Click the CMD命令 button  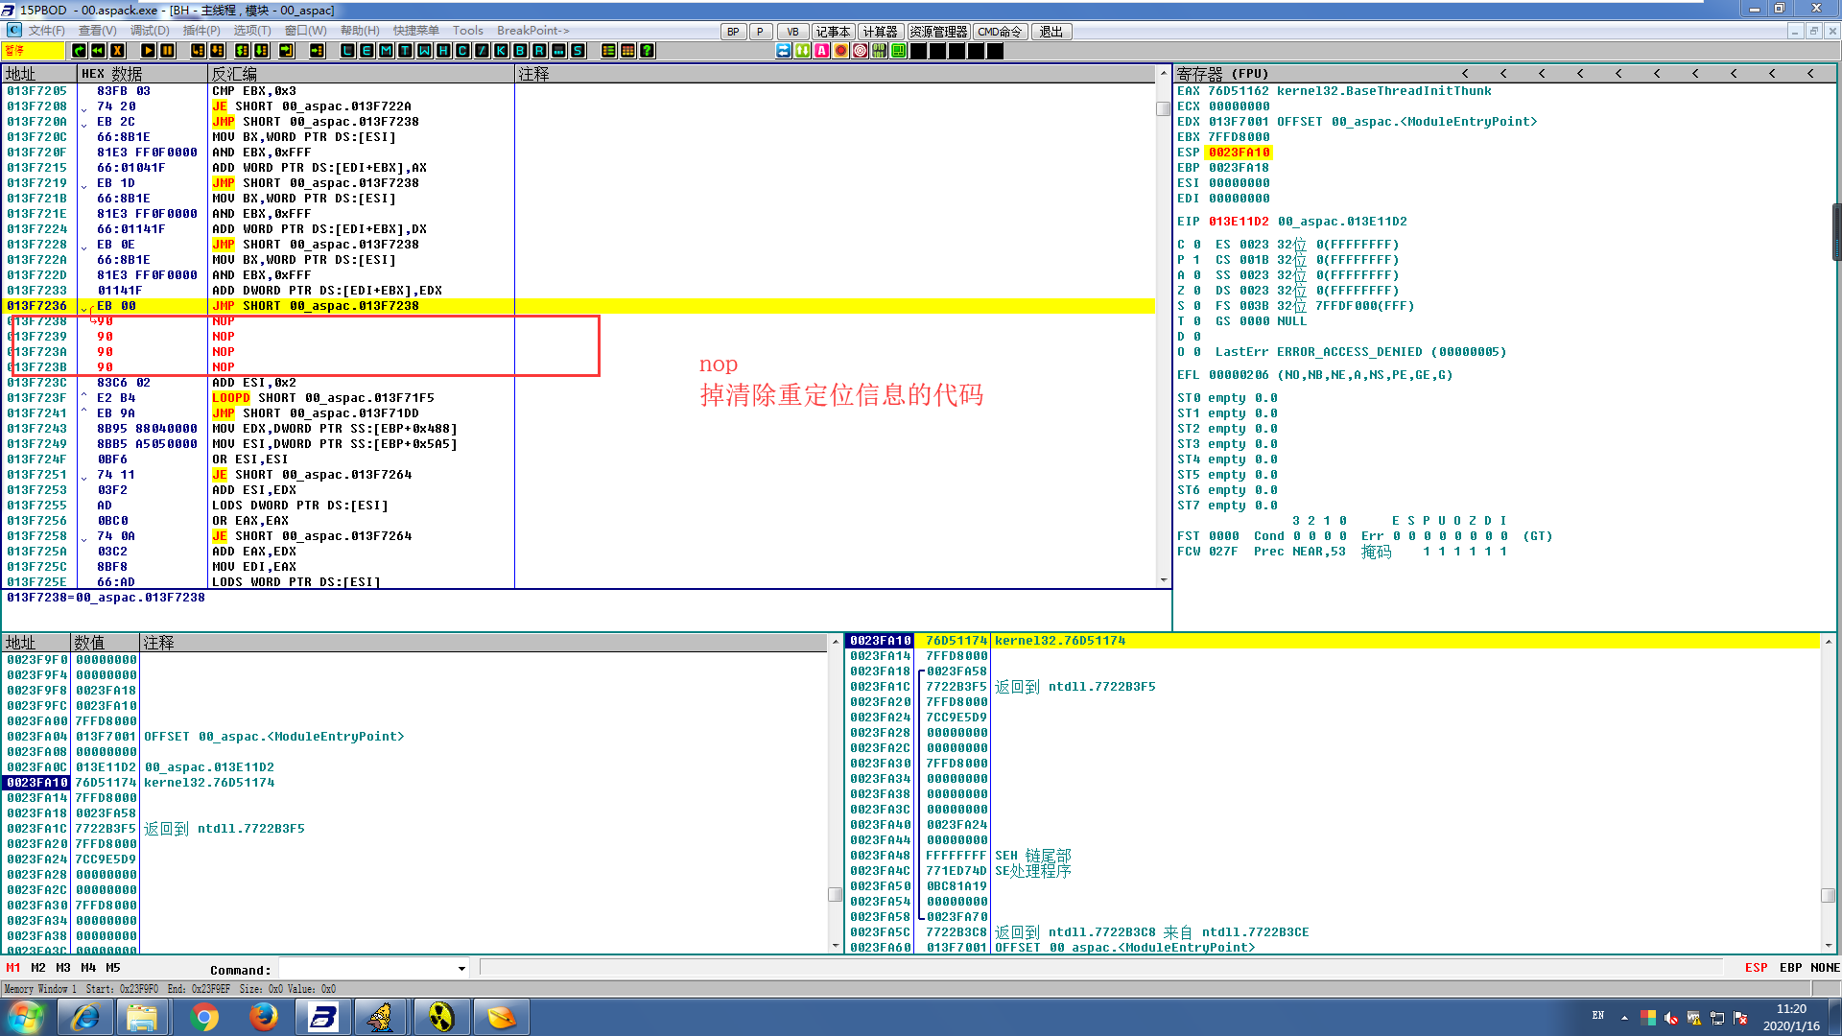coord(1000,32)
